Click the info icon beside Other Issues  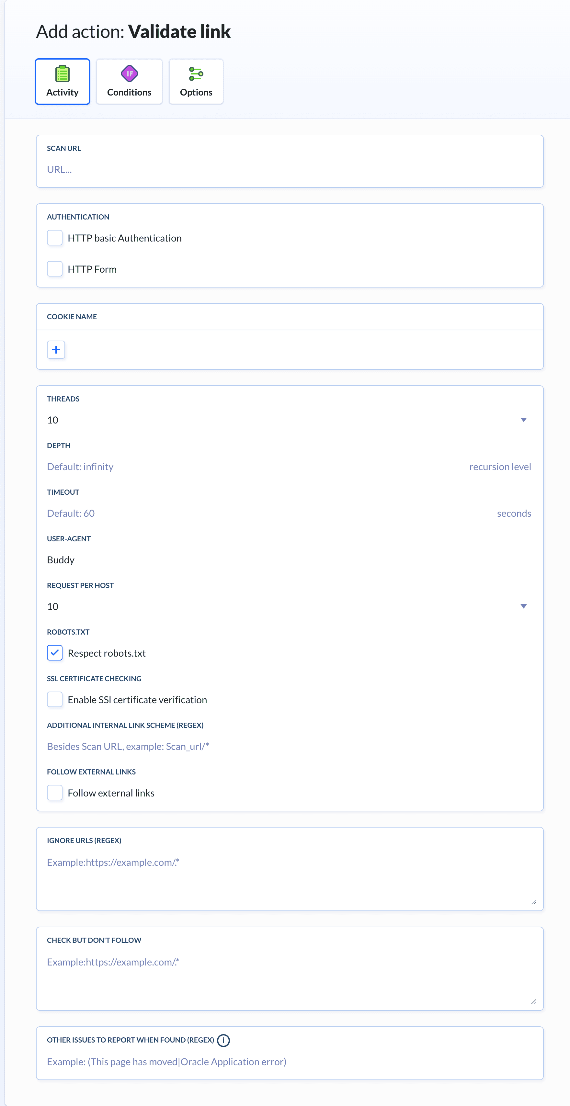coord(223,1040)
